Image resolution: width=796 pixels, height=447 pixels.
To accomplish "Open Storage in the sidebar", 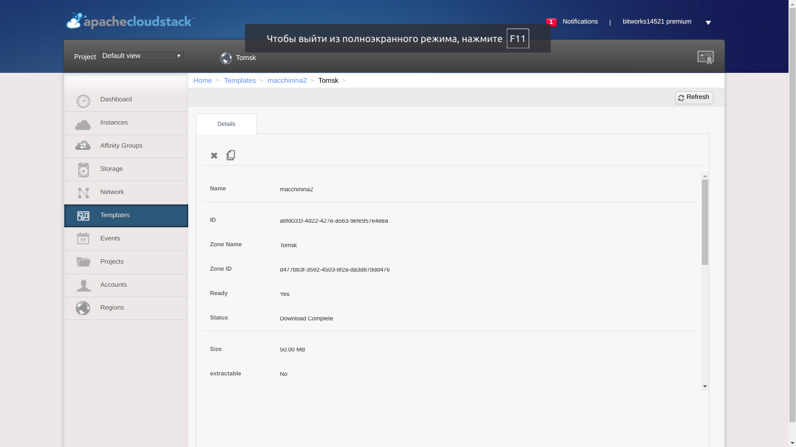I will [126, 169].
